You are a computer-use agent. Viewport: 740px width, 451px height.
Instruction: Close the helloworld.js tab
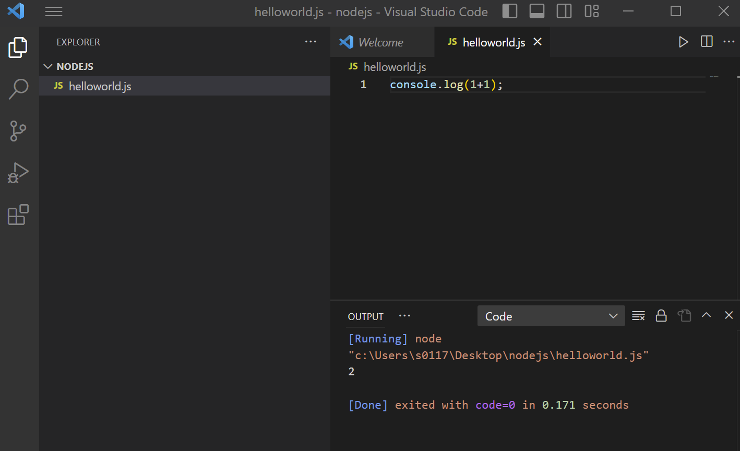pos(538,42)
